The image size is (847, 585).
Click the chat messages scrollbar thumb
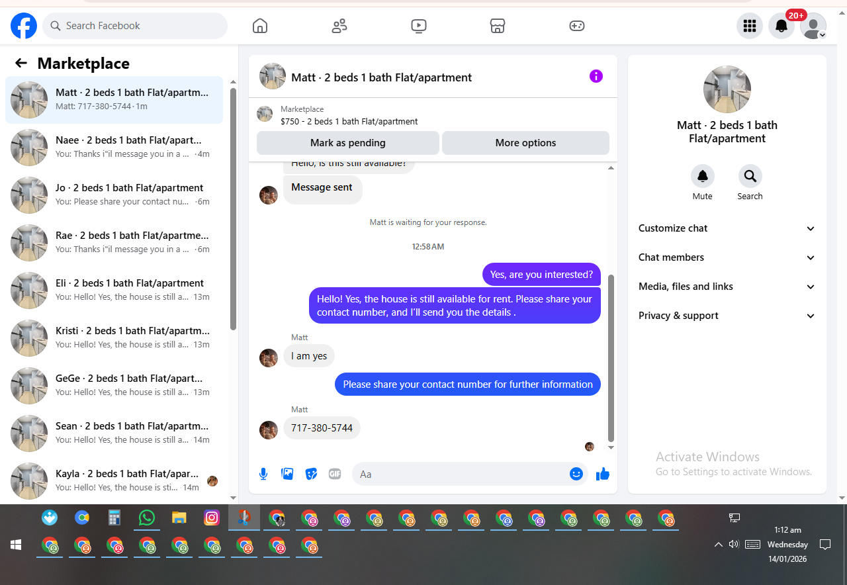point(611,358)
